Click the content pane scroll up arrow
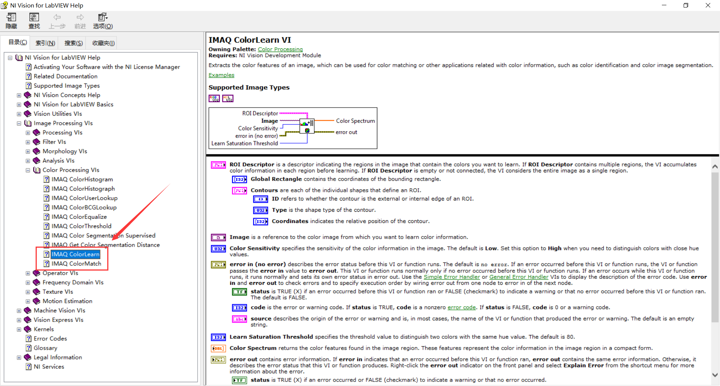 (x=715, y=166)
